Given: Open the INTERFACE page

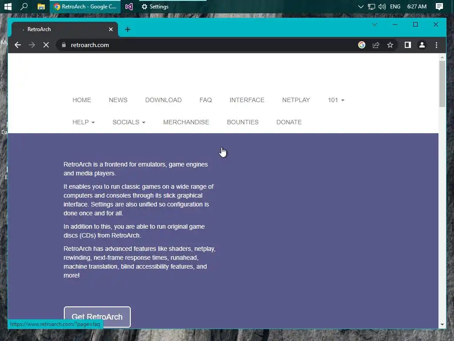Looking at the screenshot, I should point(247,100).
